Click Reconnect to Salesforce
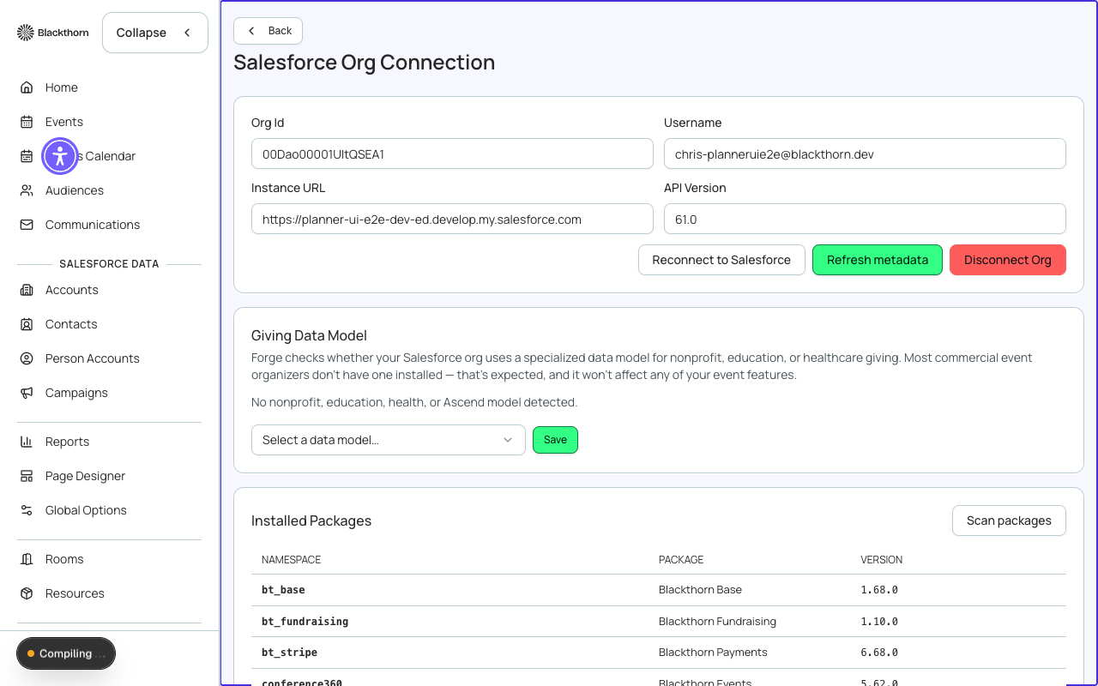The height and width of the screenshot is (686, 1098). point(721,260)
